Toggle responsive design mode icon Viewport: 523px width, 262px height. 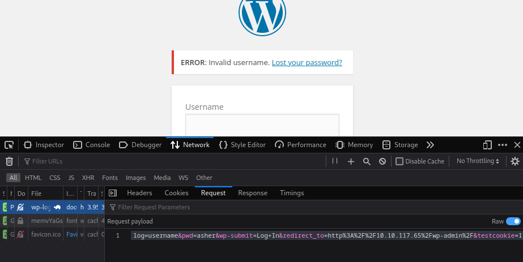tap(487, 145)
